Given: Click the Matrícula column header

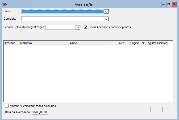Looking at the screenshot, I should [26, 43].
